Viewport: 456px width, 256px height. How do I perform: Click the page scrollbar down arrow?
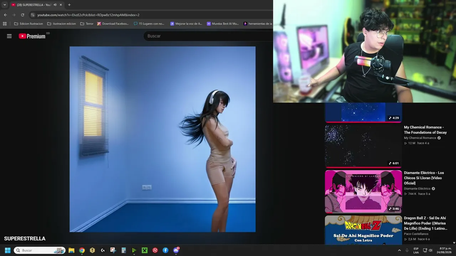(454, 243)
